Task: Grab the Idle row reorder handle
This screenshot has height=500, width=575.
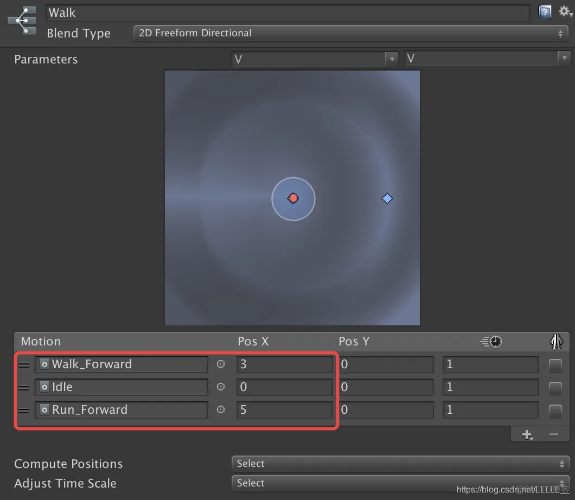Action: point(24,387)
